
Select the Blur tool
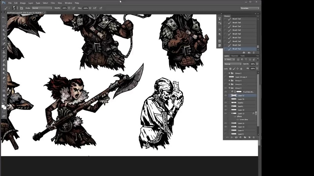click(x=4, y=69)
